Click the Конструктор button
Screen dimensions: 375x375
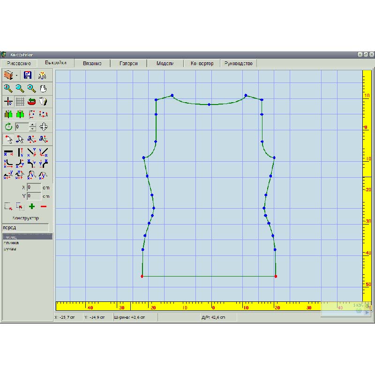point(25,218)
